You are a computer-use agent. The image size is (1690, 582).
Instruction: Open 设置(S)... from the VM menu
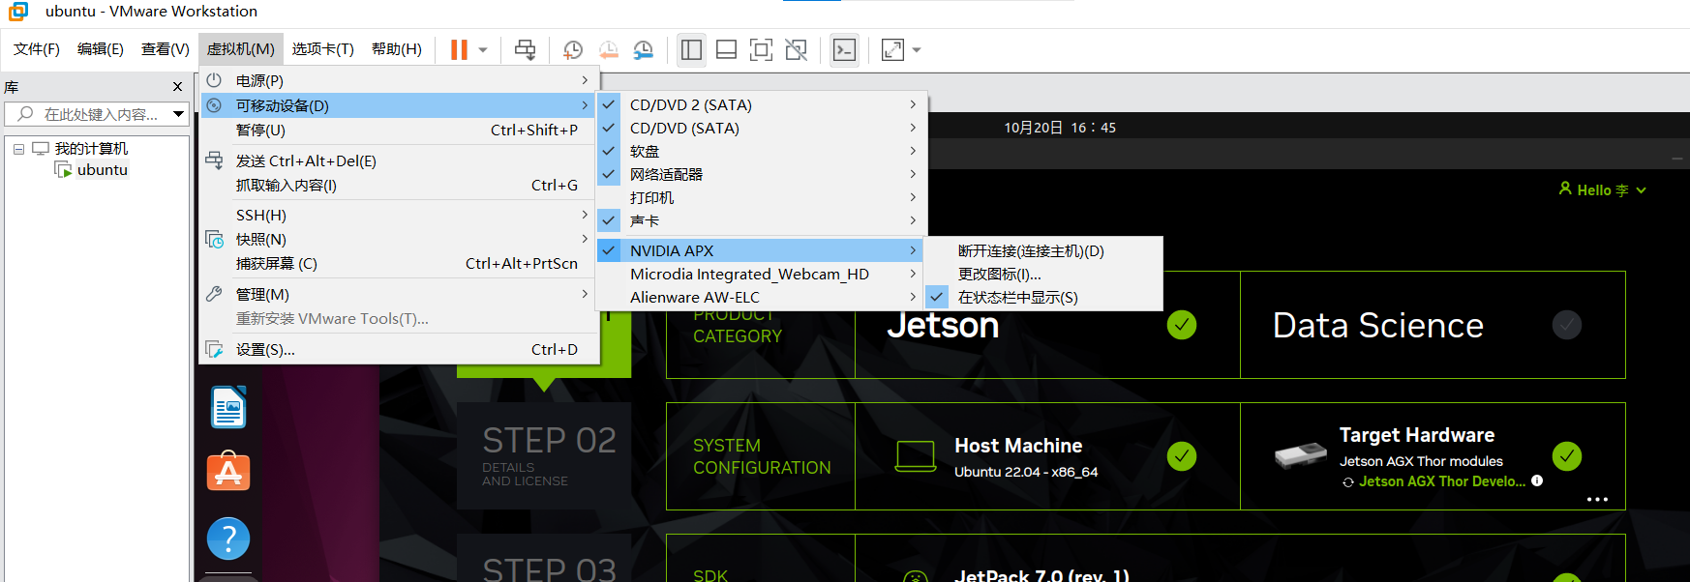[399, 350]
